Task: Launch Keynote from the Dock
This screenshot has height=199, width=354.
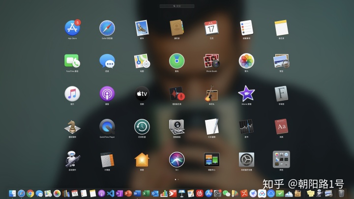Action: tap(182, 194)
